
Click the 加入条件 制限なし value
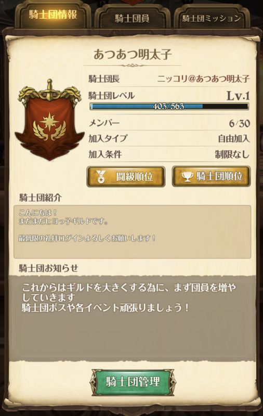(x=232, y=154)
